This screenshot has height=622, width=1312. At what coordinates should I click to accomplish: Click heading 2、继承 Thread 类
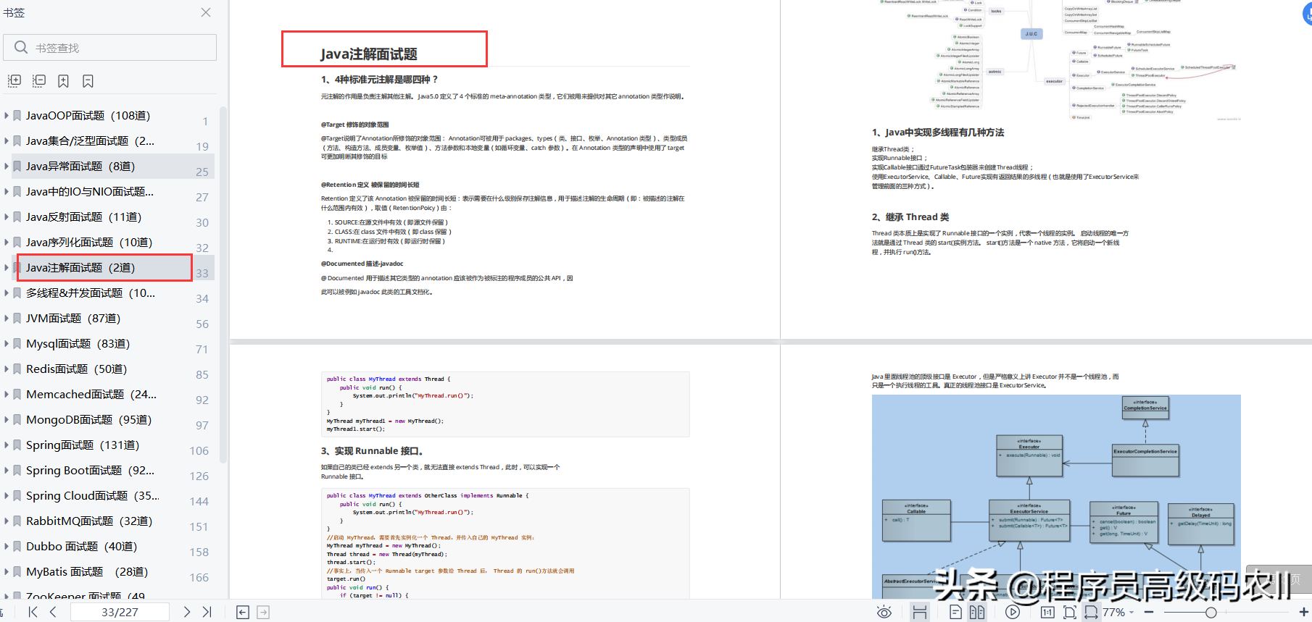[910, 217]
